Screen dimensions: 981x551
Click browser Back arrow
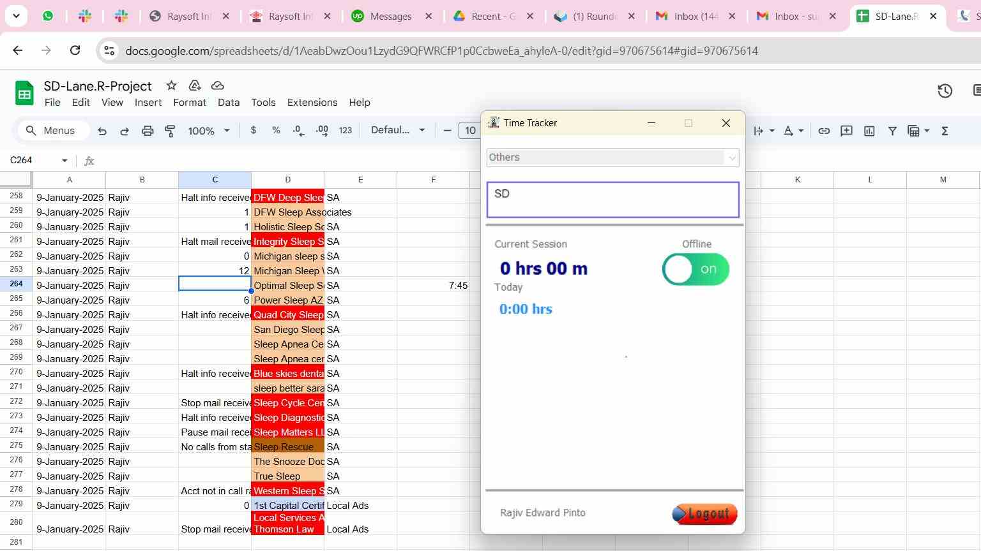tap(18, 50)
